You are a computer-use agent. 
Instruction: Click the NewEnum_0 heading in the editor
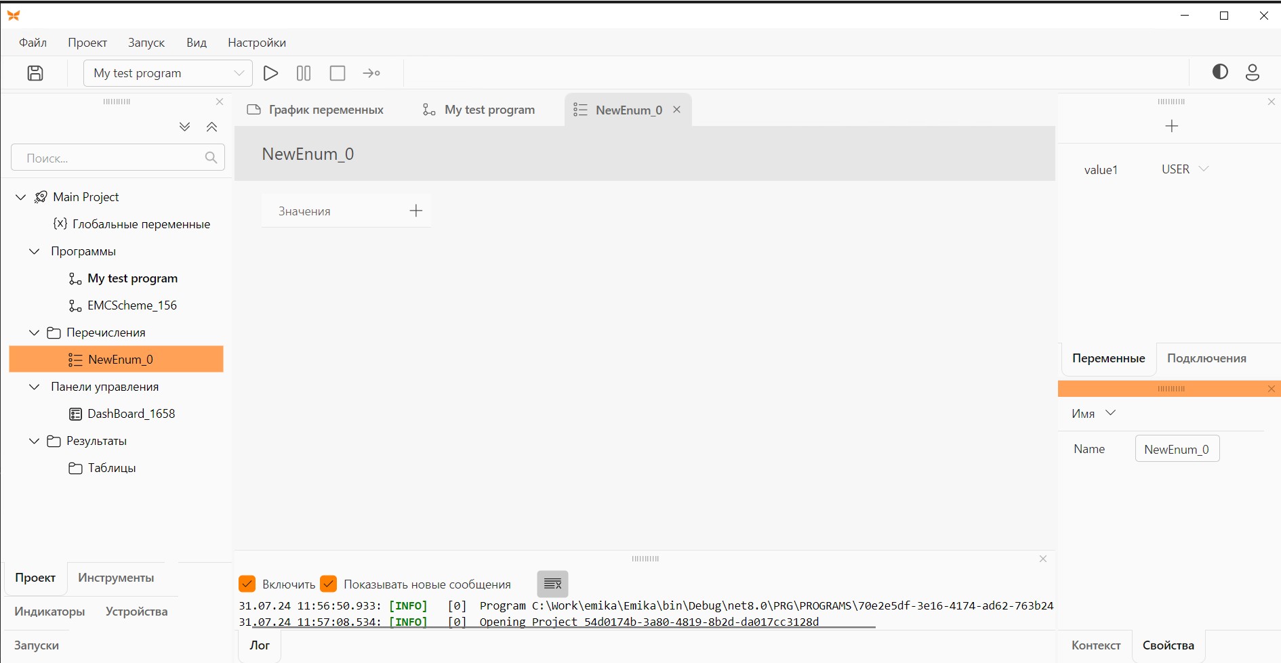[308, 154]
